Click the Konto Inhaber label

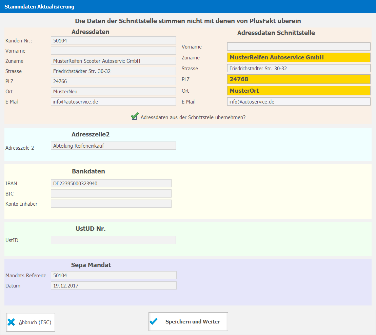click(21, 204)
